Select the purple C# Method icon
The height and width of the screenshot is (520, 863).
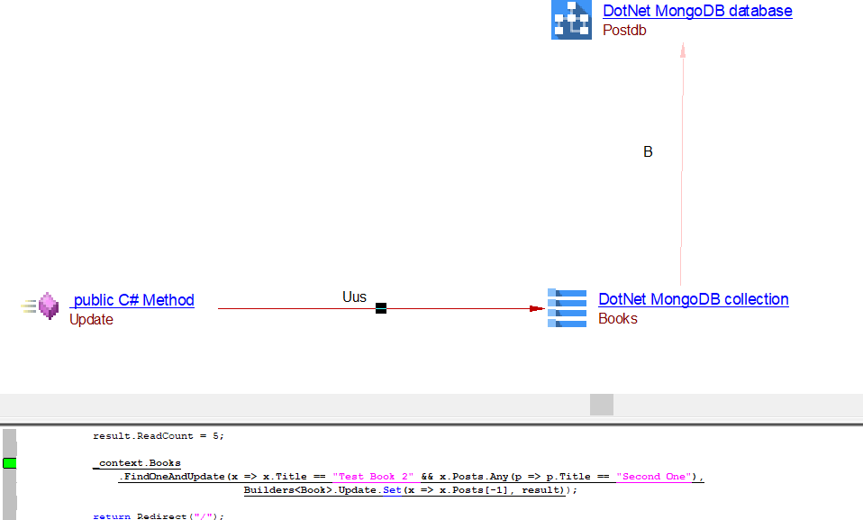click(48, 307)
